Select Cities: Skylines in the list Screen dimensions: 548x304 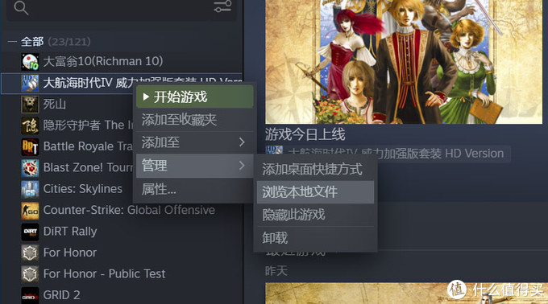(83, 189)
